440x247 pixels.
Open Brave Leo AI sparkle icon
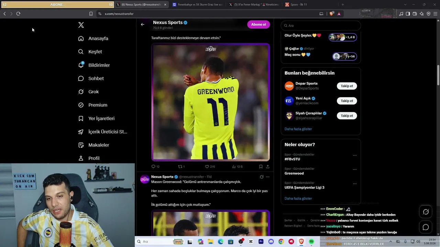tap(422, 14)
